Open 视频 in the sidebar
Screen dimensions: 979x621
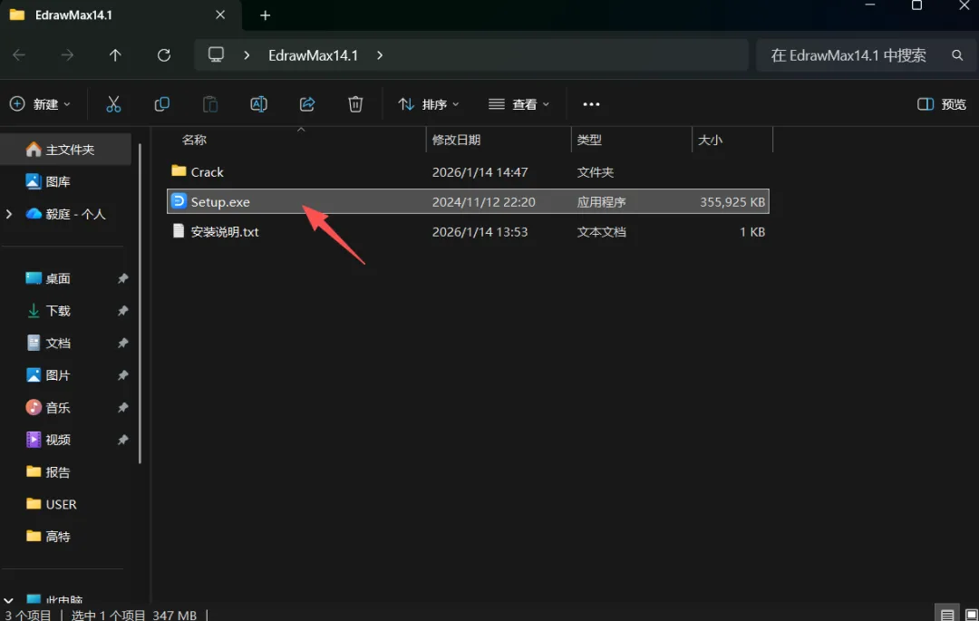point(57,440)
